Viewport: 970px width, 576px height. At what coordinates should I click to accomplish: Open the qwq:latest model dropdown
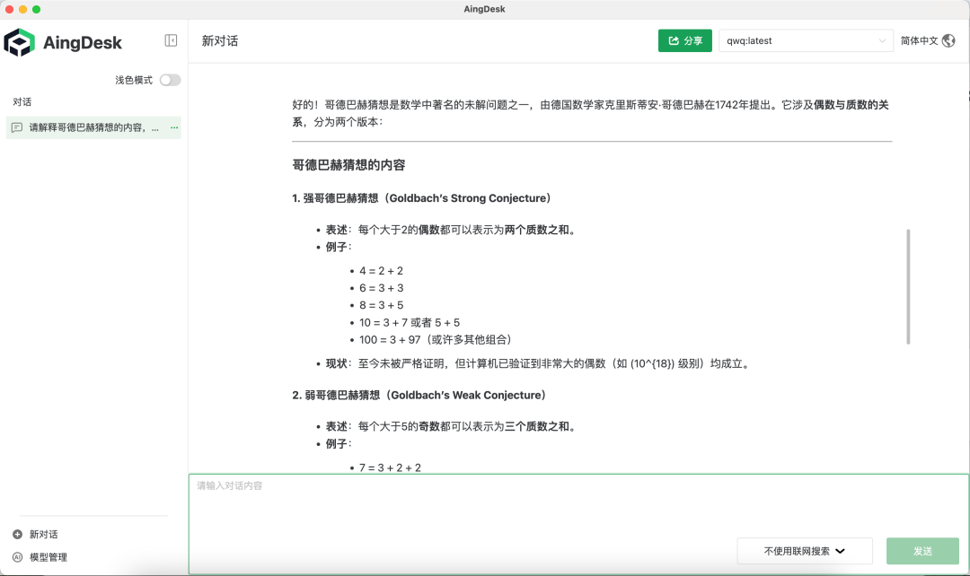point(806,40)
